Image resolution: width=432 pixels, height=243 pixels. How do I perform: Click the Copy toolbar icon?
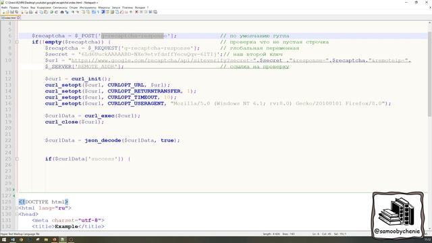coord(41,12)
